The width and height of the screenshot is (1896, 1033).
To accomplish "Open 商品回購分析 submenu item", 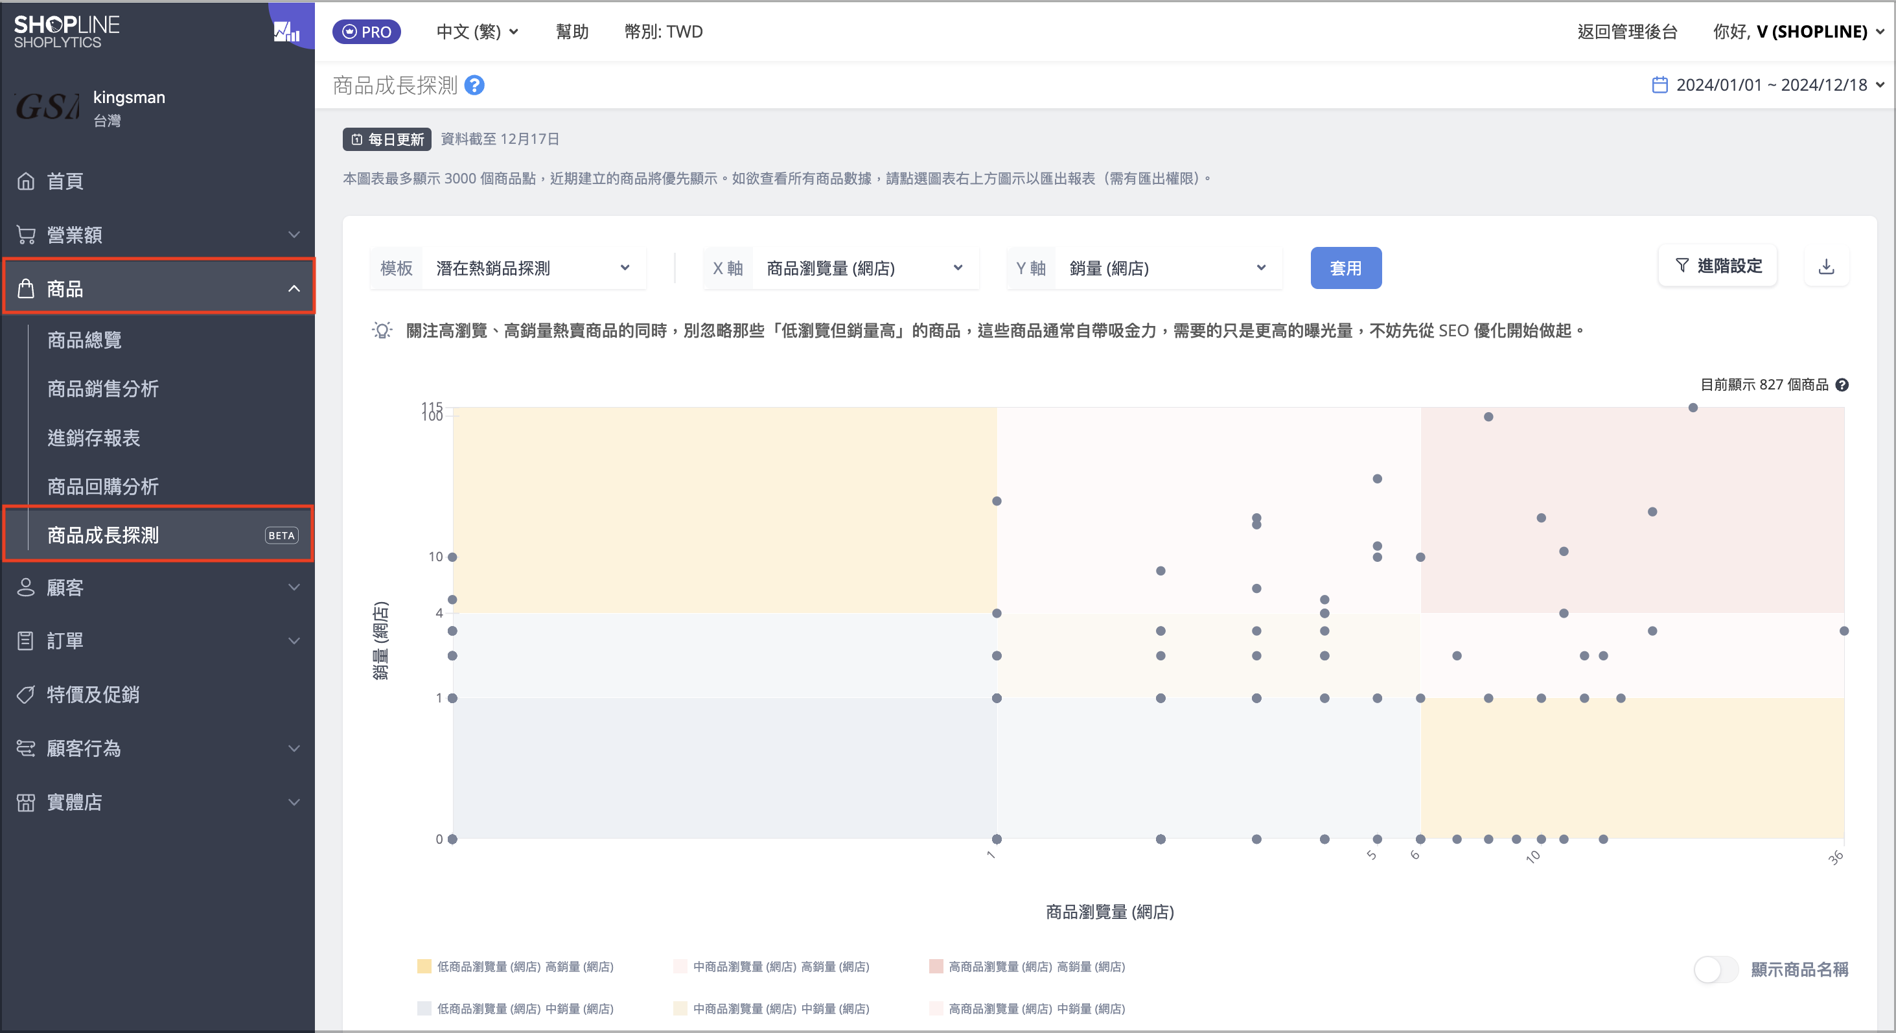I will (x=103, y=487).
